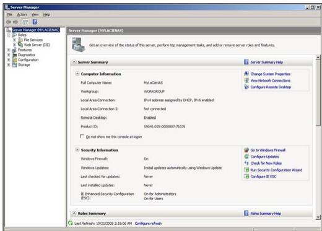Click the Roles Summary Help icon

(x=246, y=213)
